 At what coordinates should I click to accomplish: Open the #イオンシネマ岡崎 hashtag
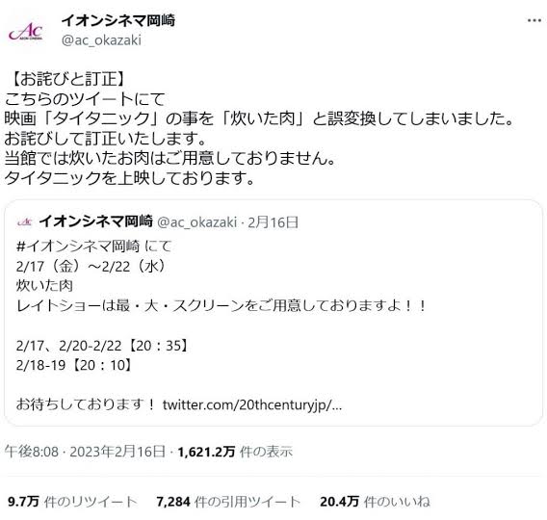pos(78,247)
